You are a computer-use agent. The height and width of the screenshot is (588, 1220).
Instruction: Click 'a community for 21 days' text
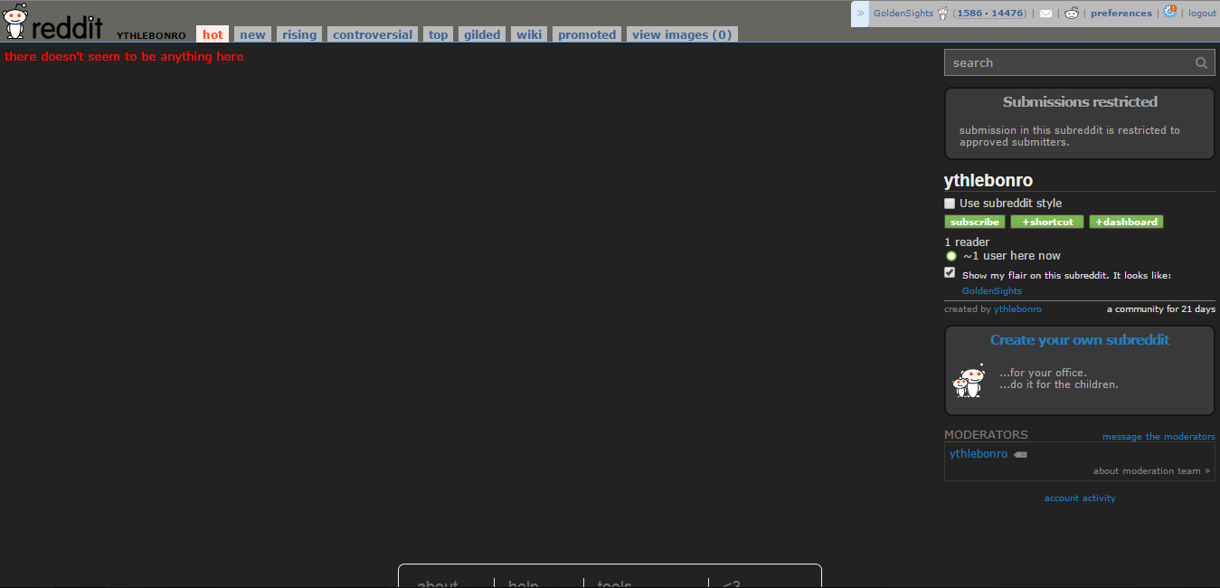tap(1161, 309)
